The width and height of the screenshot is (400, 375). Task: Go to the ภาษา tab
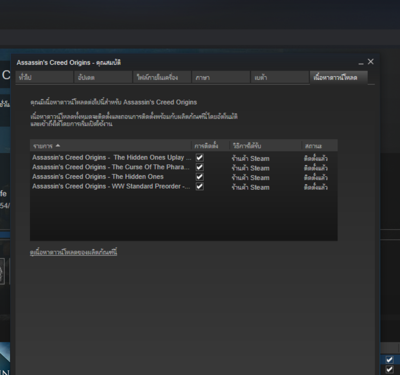click(x=221, y=77)
